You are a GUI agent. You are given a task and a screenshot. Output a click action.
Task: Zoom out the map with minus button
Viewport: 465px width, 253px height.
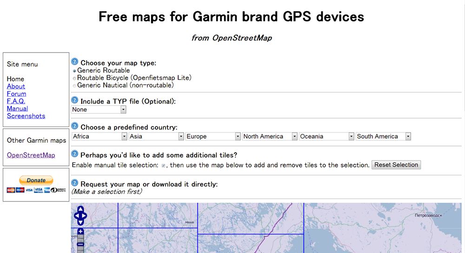point(80,245)
